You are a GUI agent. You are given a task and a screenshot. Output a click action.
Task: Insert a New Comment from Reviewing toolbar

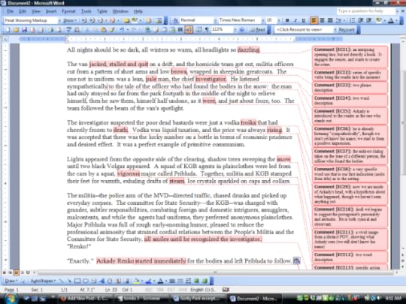[126, 20]
